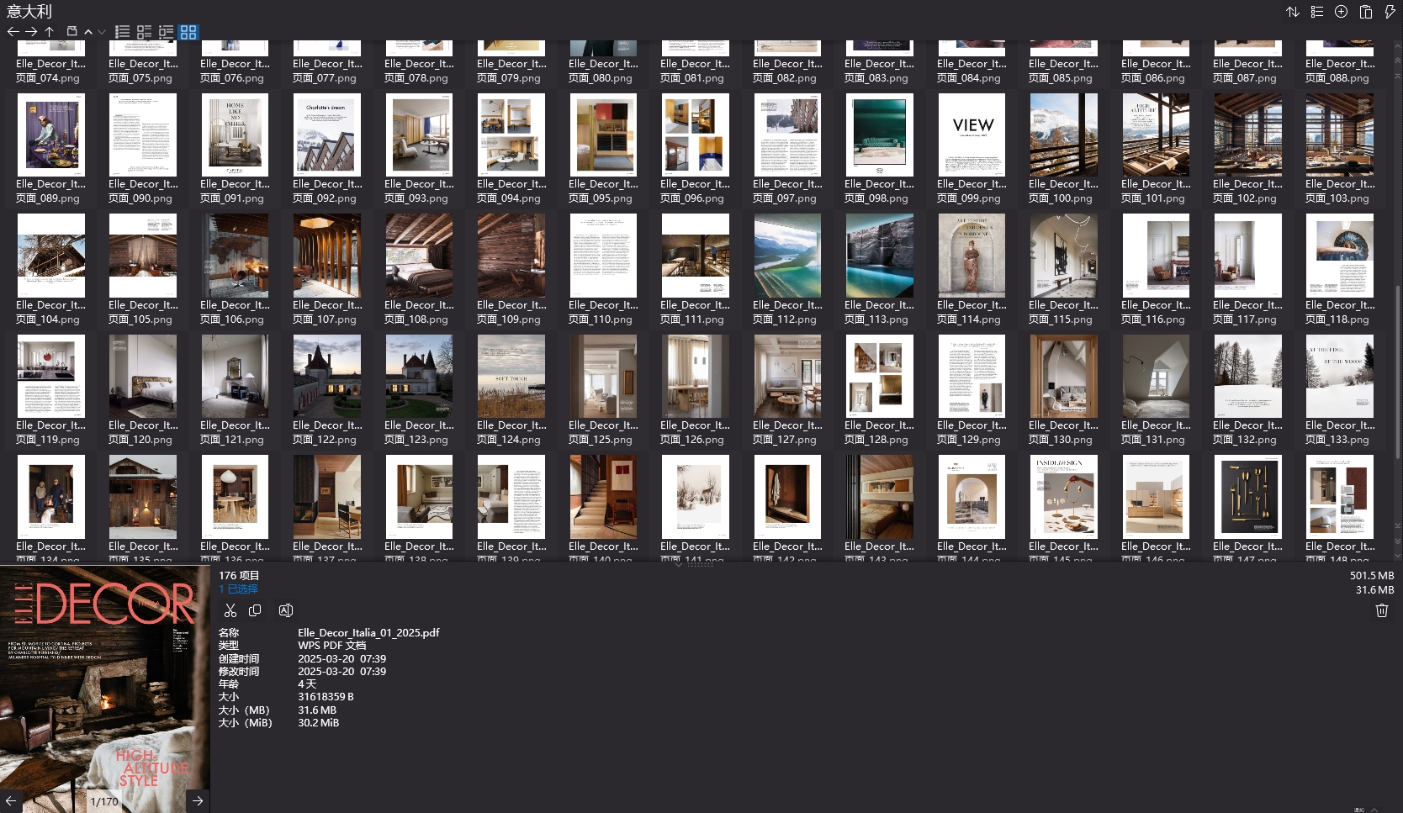Rename Elle_Decor_Italia_01_2025.pdf via rename icon

coord(286,610)
